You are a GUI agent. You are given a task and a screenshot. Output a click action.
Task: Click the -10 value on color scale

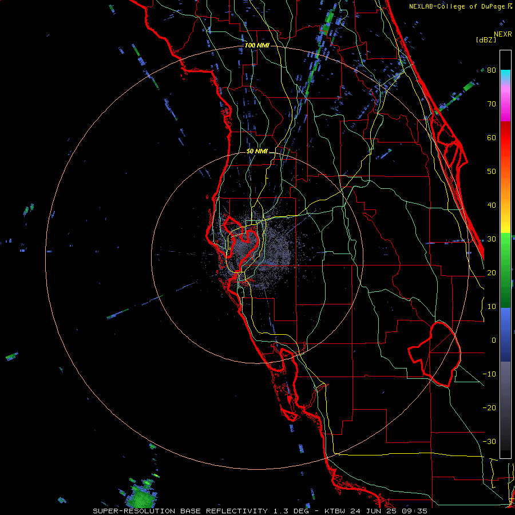click(489, 374)
